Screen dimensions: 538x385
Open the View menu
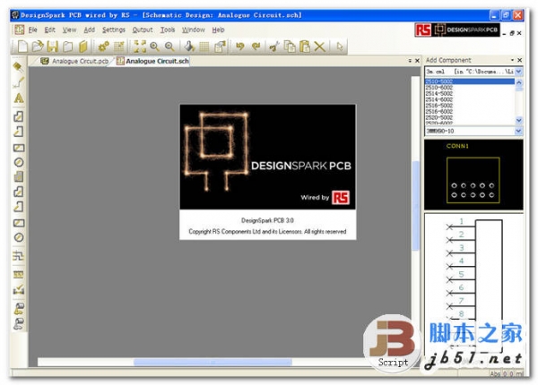click(69, 30)
